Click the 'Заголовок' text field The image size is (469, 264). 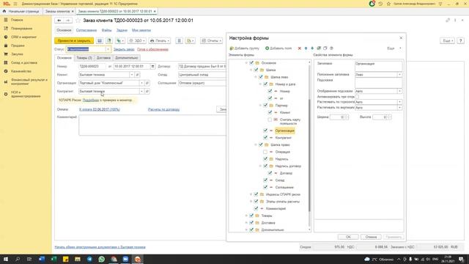click(x=378, y=66)
